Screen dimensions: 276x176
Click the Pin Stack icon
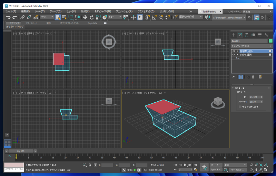coord(234,77)
